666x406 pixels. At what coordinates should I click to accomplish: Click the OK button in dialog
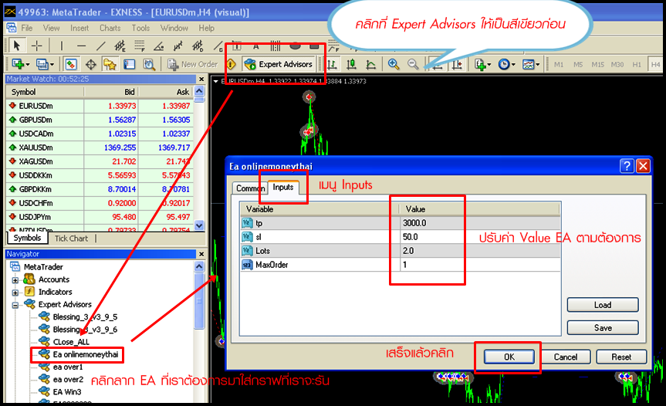(509, 357)
